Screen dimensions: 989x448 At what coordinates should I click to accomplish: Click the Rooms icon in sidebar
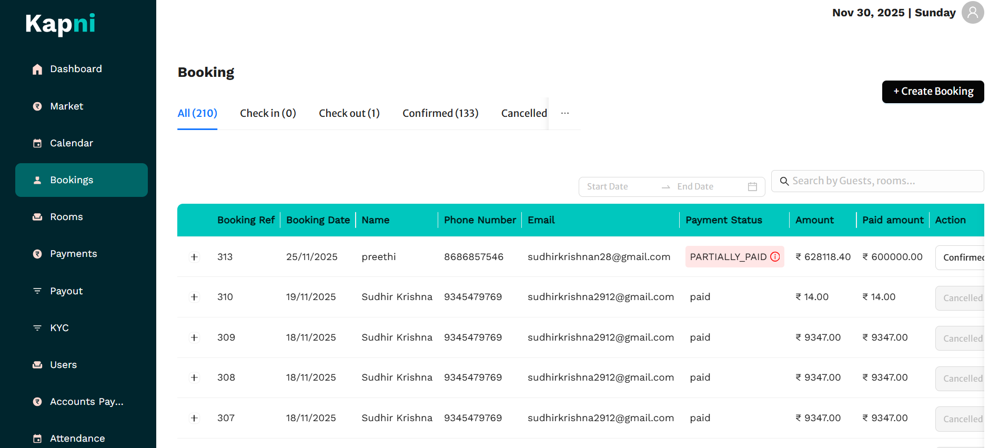[x=37, y=217]
